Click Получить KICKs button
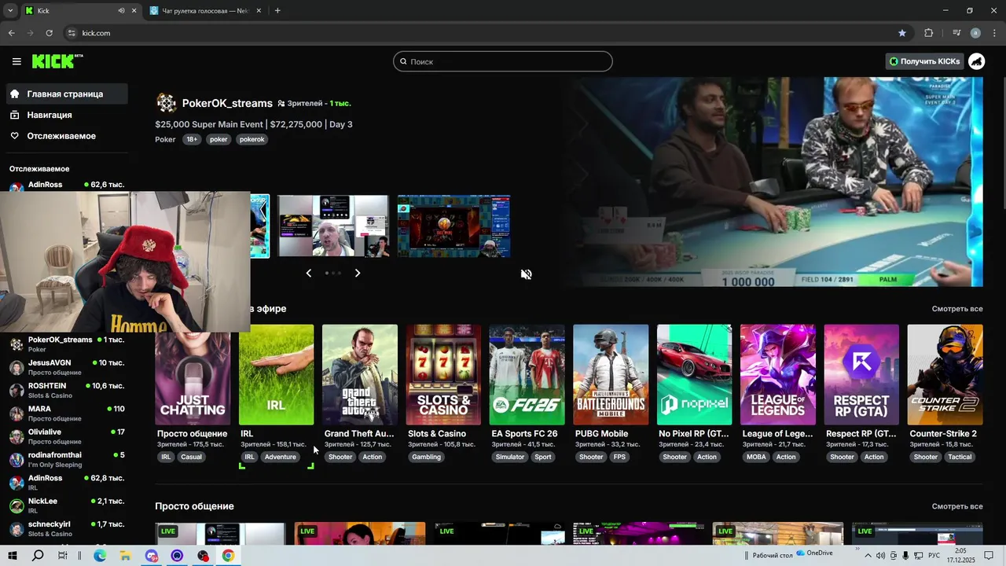The height and width of the screenshot is (566, 1006). coord(924,61)
